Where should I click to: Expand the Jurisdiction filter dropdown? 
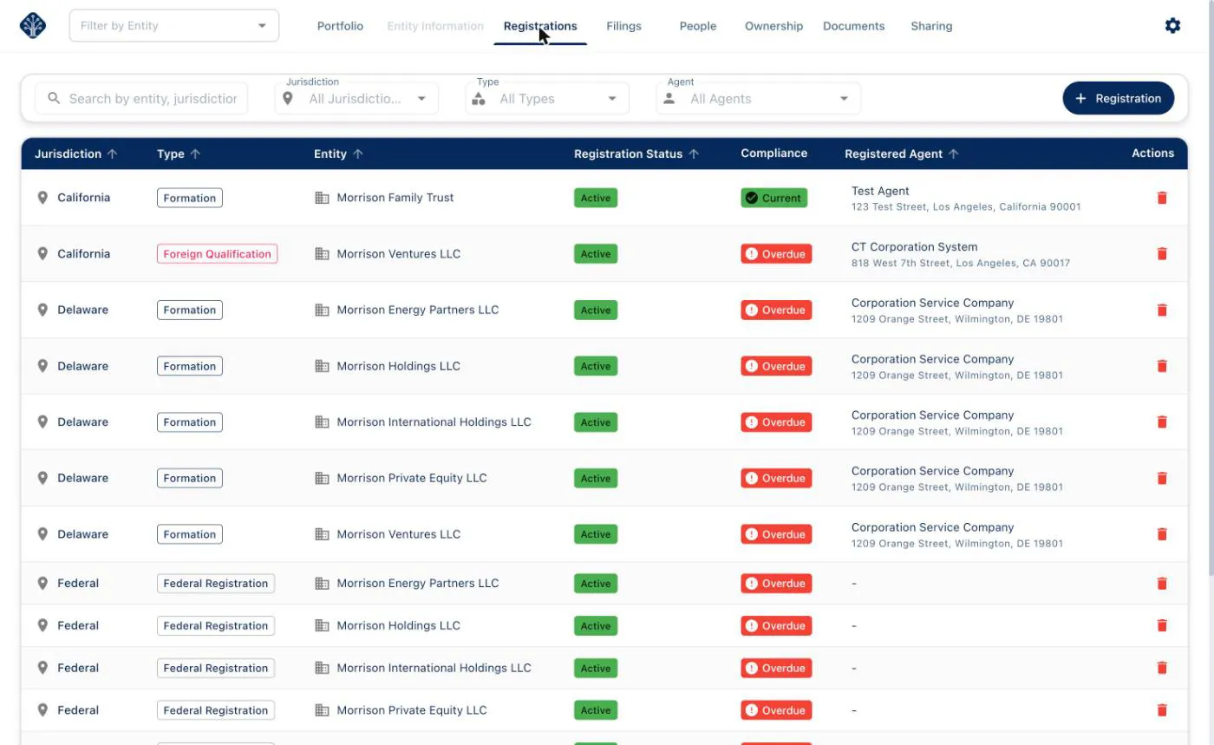pyautogui.click(x=356, y=99)
